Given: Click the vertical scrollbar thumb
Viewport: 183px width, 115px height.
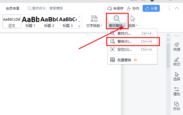Looking at the screenshot, I should point(168,55).
